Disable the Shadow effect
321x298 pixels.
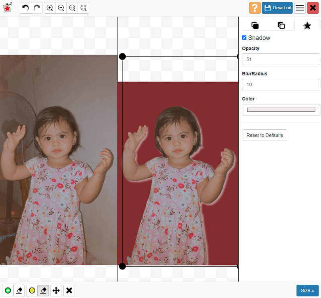coord(244,38)
